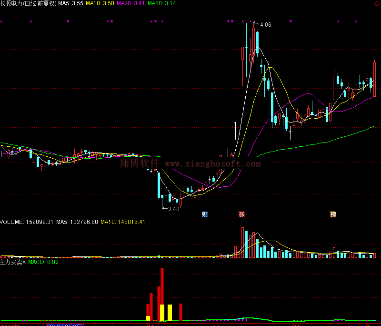This screenshot has height=326, width=381.
Task: Click the VOLUME: 159099.31 indicator label
Action: pyautogui.click(x=27, y=222)
